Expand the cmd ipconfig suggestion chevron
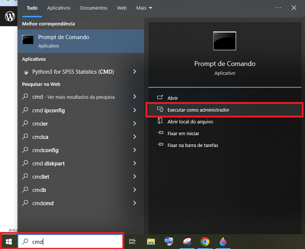Viewport: 305px width, 249px height. click(x=134, y=110)
